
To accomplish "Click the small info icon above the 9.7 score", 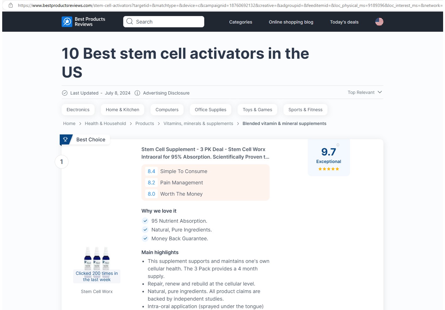I will (338, 145).
